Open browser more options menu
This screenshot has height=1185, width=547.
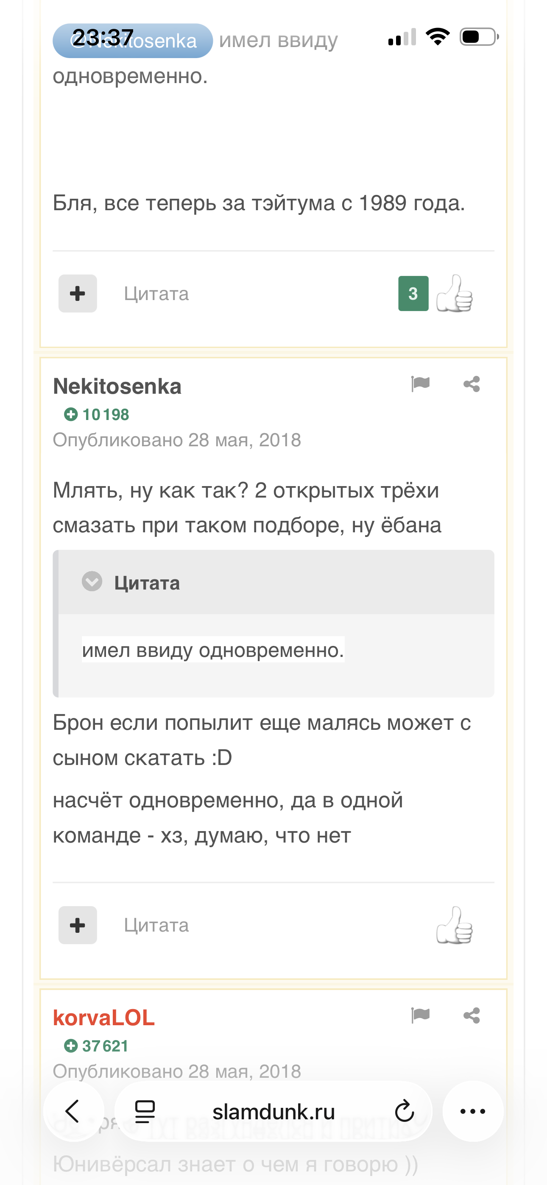point(472,1111)
